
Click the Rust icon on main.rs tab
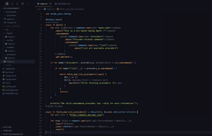coord(38,4)
